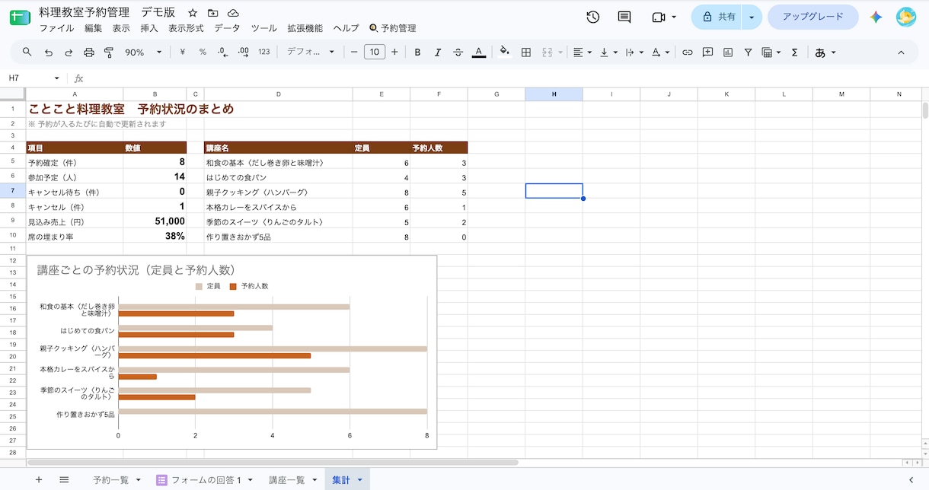Open input tools あ dropdown
Image resolution: width=929 pixels, height=490 pixels.
pos(825,52)
